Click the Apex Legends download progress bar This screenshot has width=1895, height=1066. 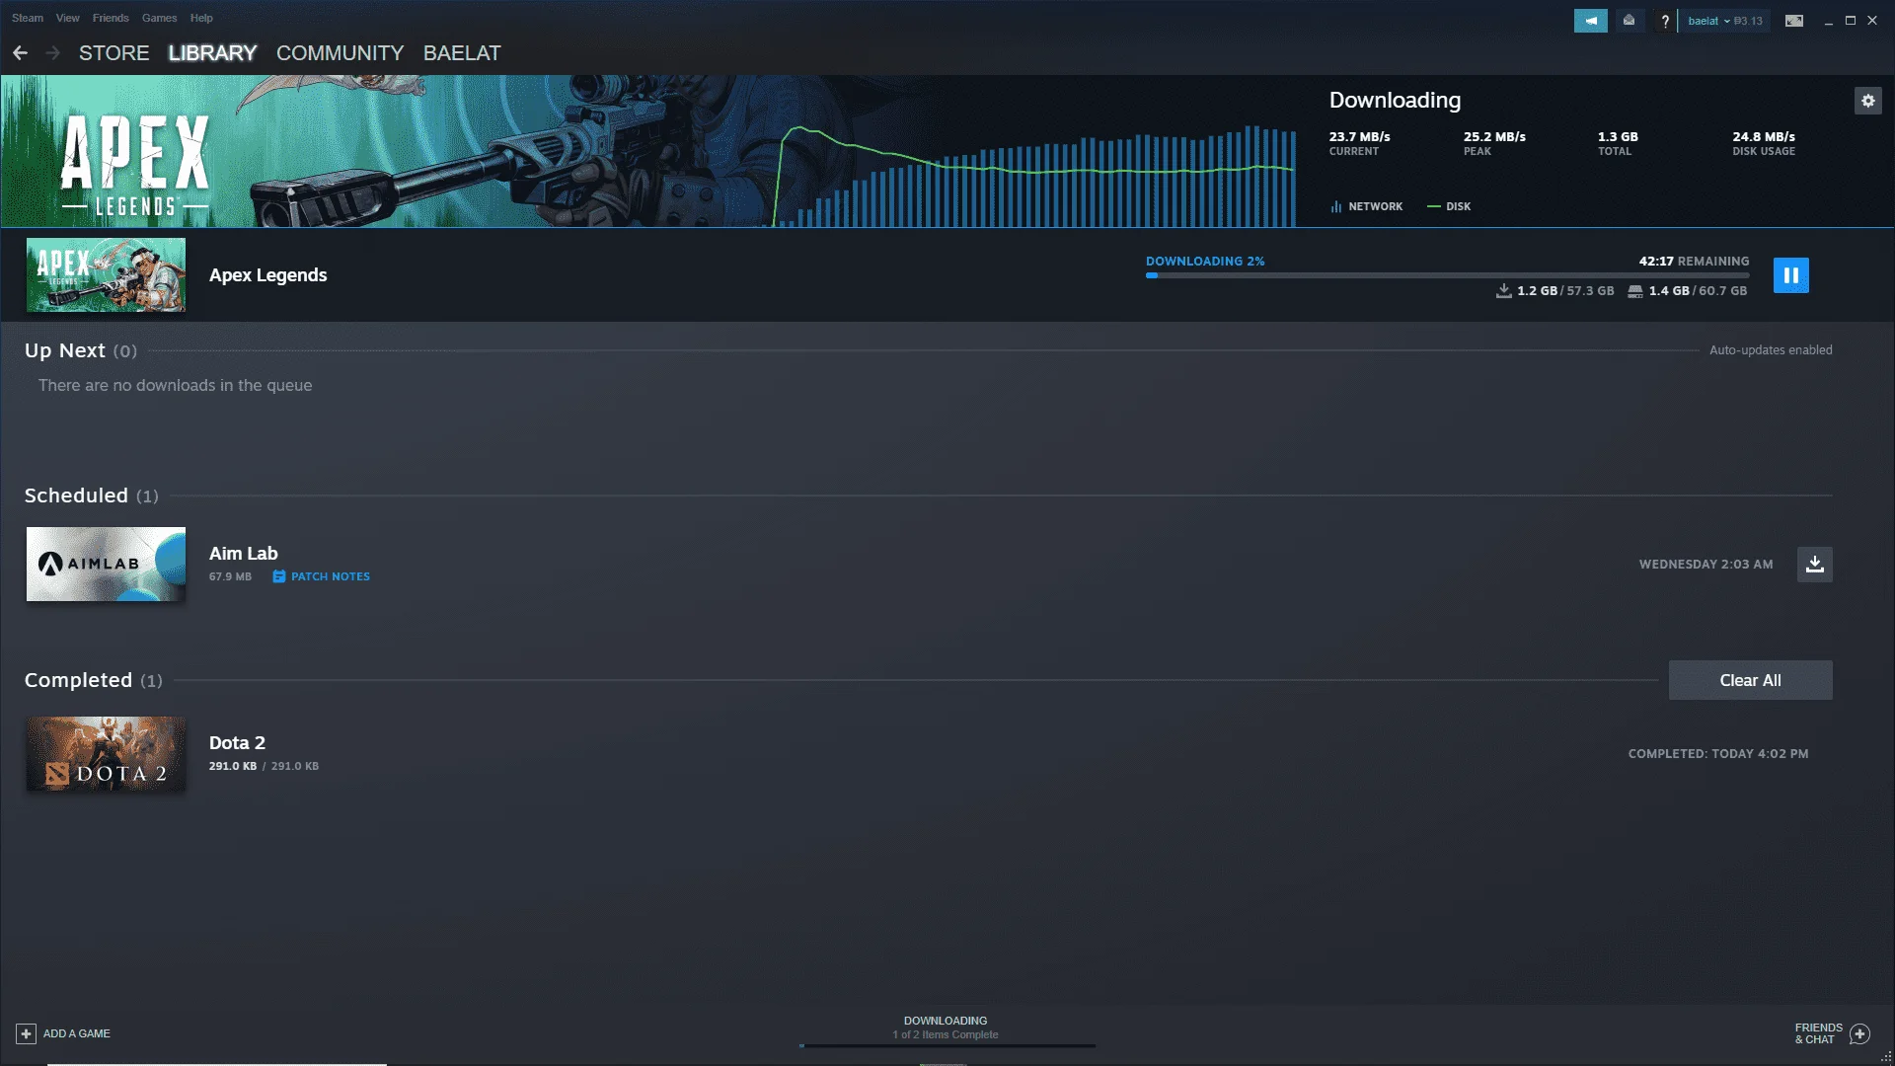(x=1447, y=275)
